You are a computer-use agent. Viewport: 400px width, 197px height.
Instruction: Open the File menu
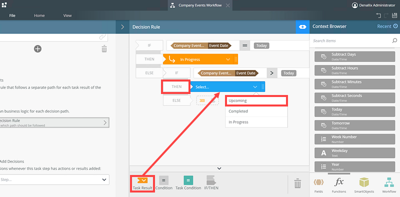point(12,15)
